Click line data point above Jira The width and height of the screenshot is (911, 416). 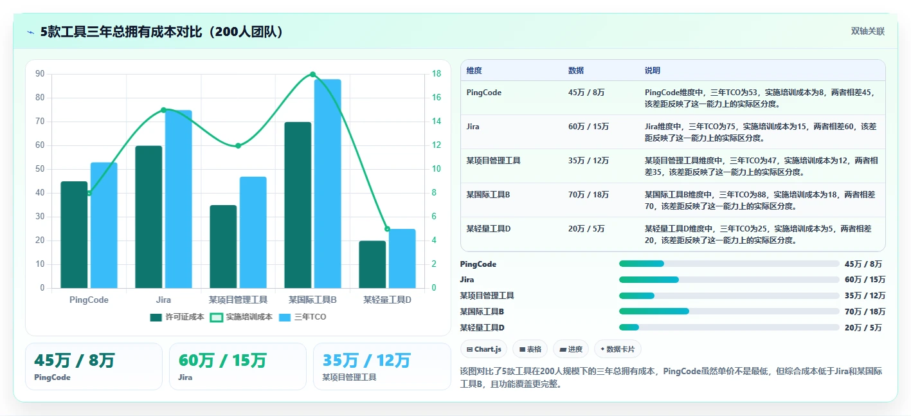tap(163, 110)
